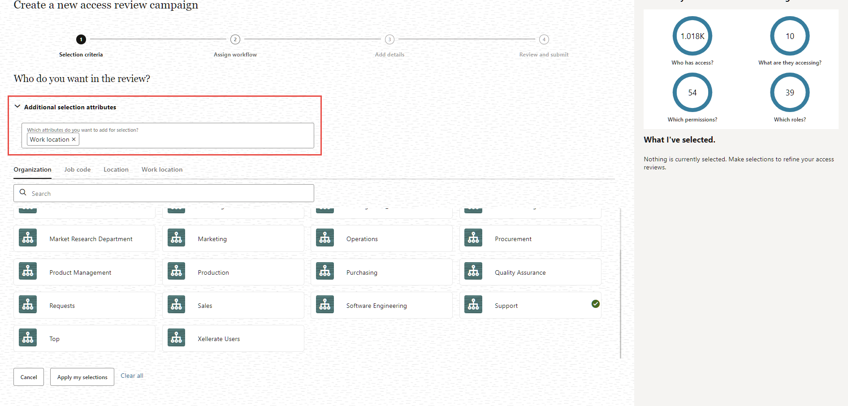The height and width of the screenshot is (406, 848).
Task: Toggle selection of the Top organization
Action: pyautogui.click(x=84, y=338)
